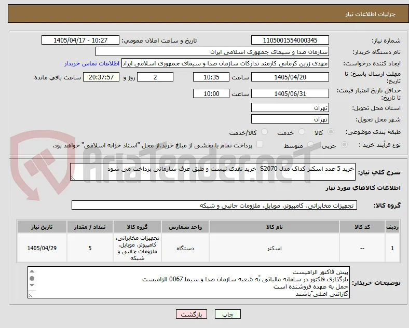Click the resize handle of buyer notes box
This screenshot has height=328, width=409.
30,296
